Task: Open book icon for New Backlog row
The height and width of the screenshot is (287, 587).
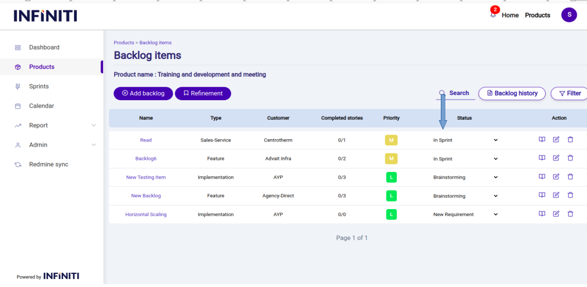Action: tap(542, 195)
